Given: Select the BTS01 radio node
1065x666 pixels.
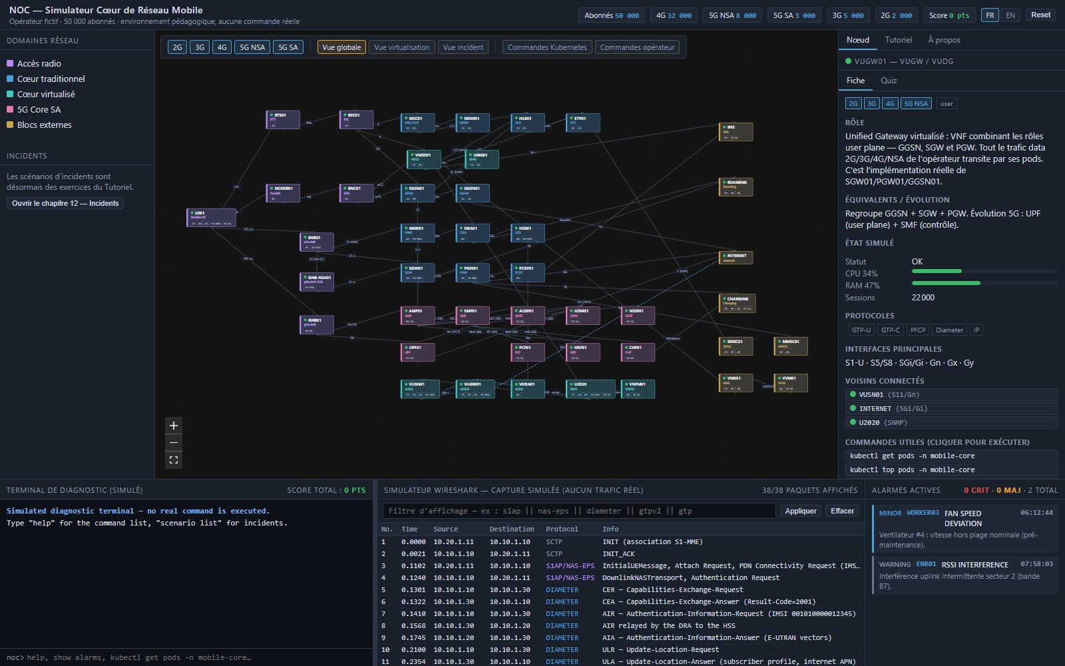Looking at the screenshot, I should [283, 120].
